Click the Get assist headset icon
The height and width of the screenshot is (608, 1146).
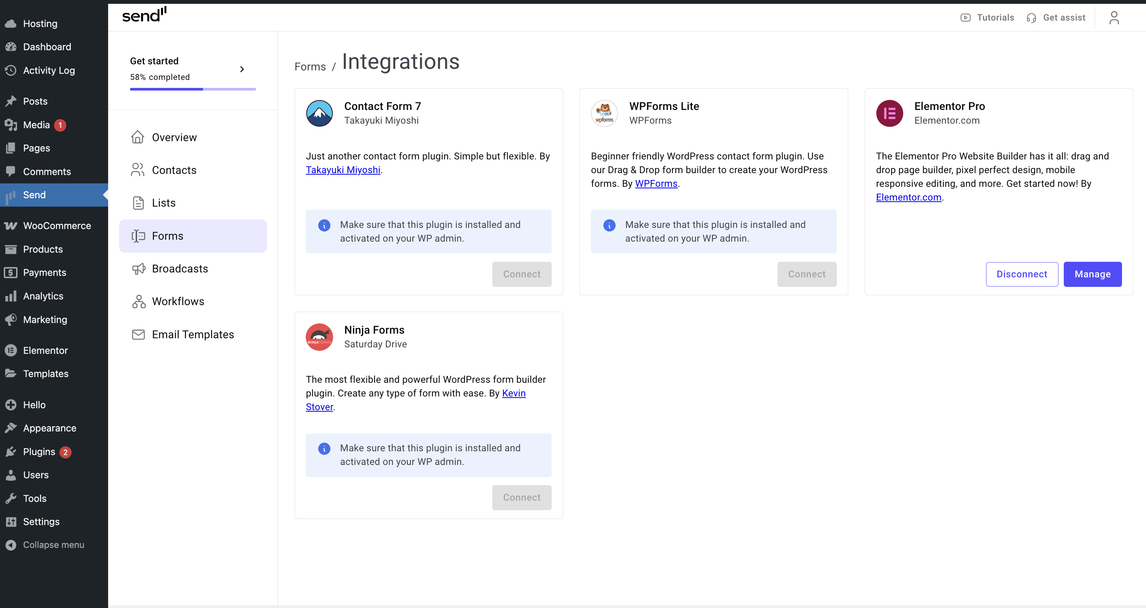pyautogui.click(x=1031, y=18)
